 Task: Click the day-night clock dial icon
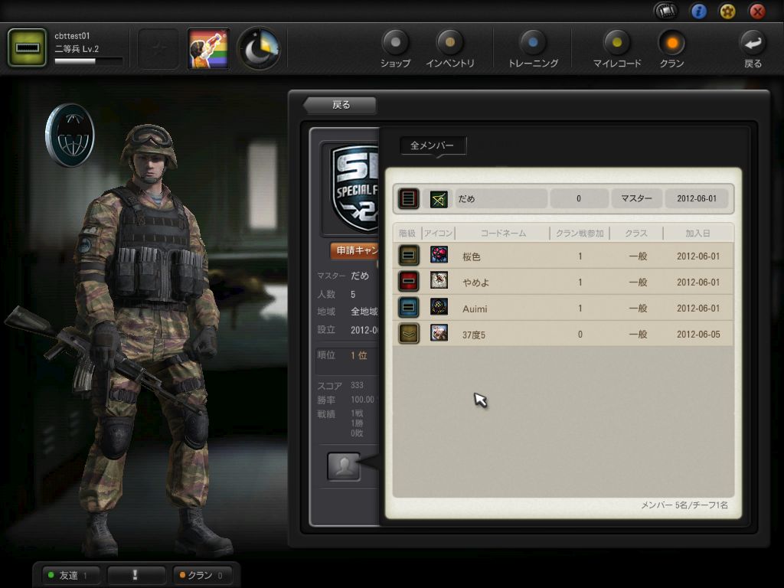258,49
